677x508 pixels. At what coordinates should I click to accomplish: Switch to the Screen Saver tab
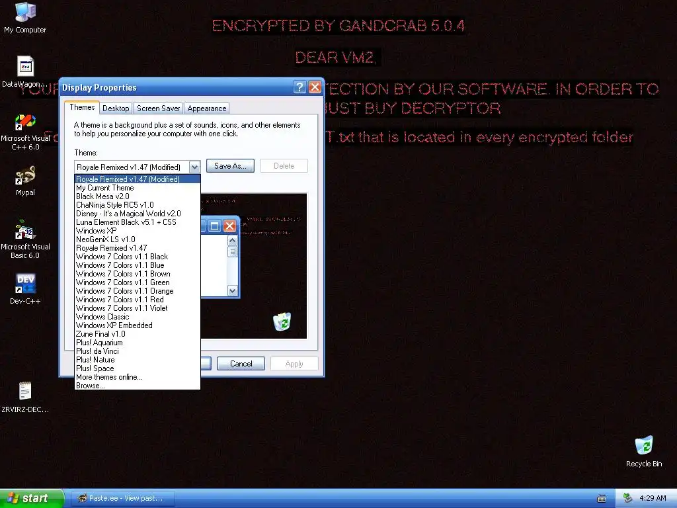coord(159,108)
